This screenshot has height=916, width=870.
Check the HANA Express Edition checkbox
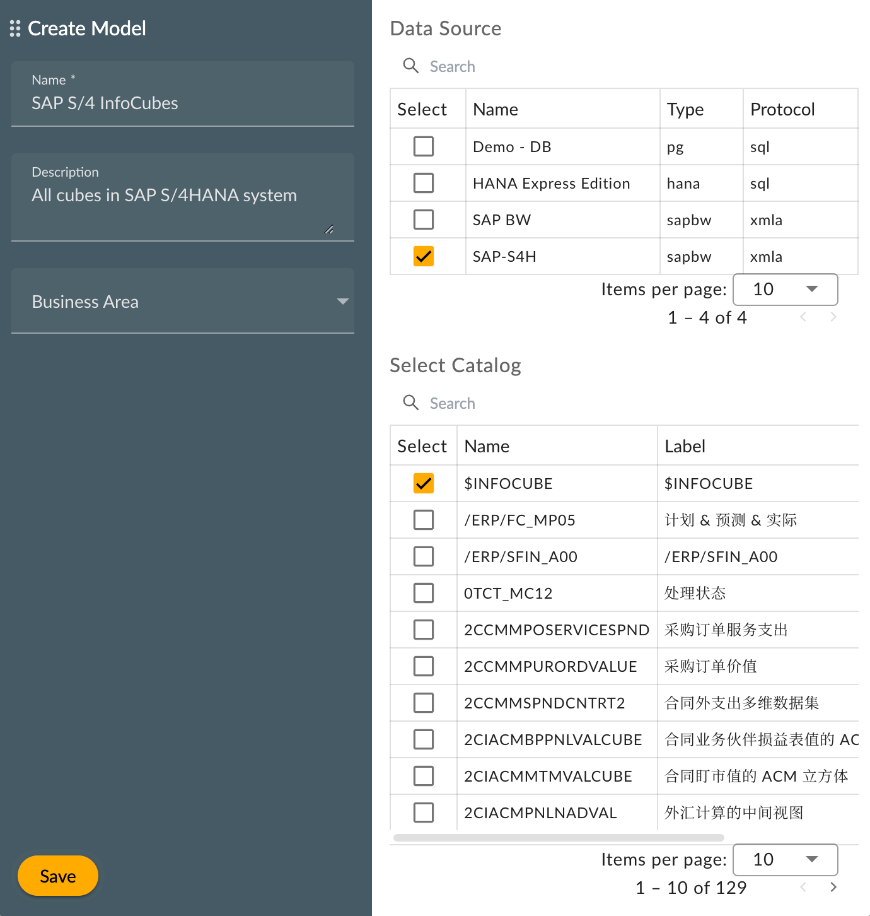(x=423, y=183)
